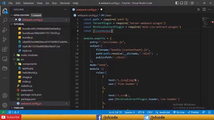This screenshot has width=214, height=120.
Task: Change line endings via CRLF
Action: (150, 112)
